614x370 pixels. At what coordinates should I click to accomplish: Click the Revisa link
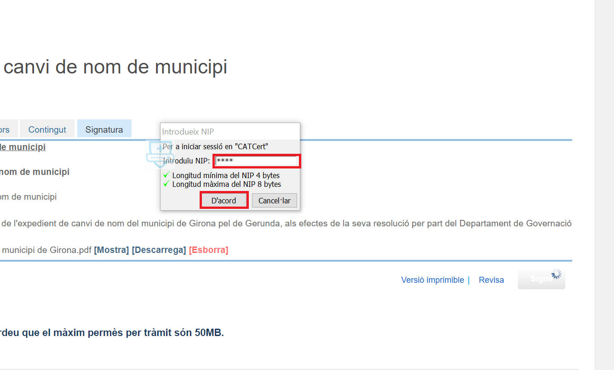click(x=491, y=280)
